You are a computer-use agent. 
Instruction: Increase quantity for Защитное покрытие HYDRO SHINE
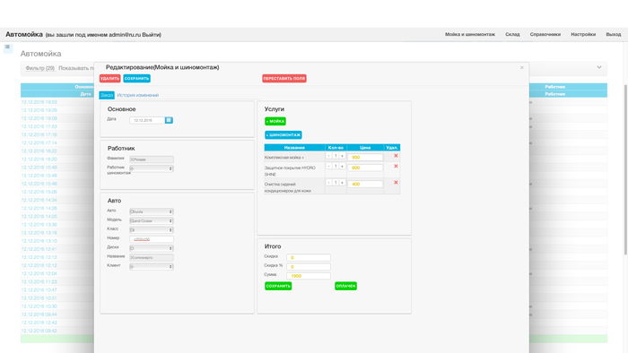click(342, 166)
